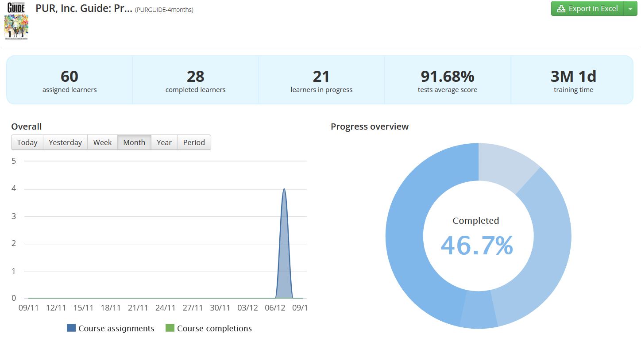
Task: Open the 60 assigned learners stat
Action: tap(70, 81)
